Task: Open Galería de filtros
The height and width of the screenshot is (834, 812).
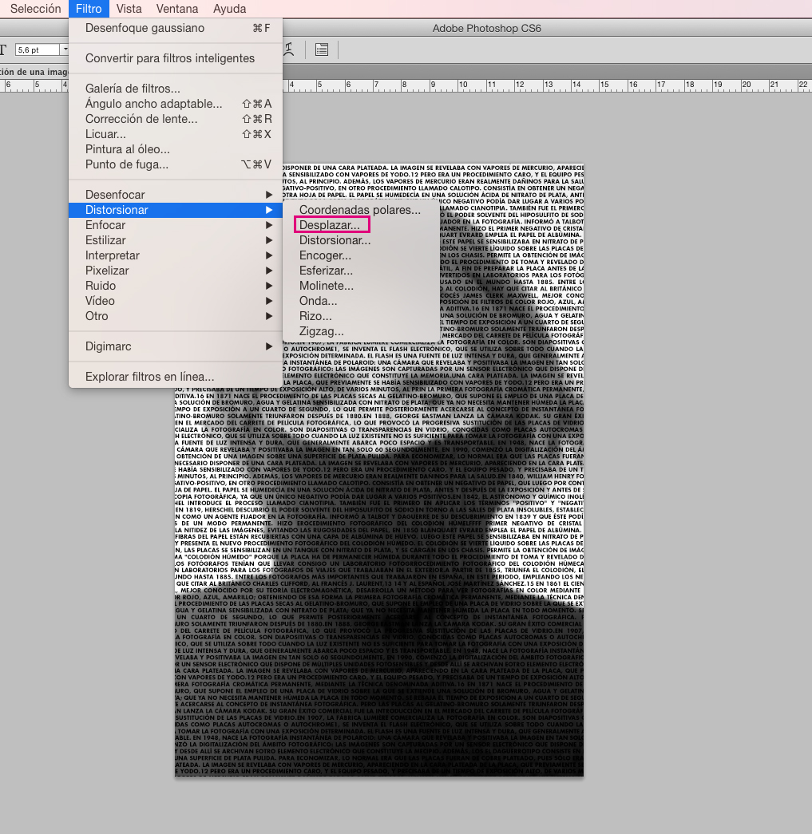Action: (176, 89)
